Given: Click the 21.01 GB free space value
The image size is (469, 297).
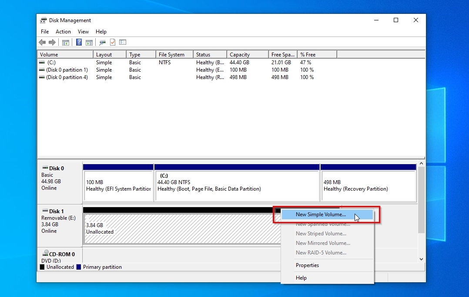Looking at the screenshot, I should click(281, 63).
